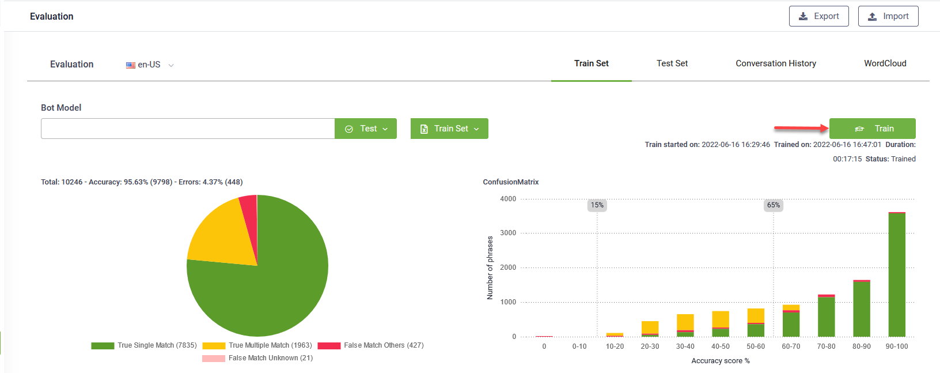The image size is (940, 373).
Task: Click the spreadsheet icon on Train Set button
Action: pos(424,129)
